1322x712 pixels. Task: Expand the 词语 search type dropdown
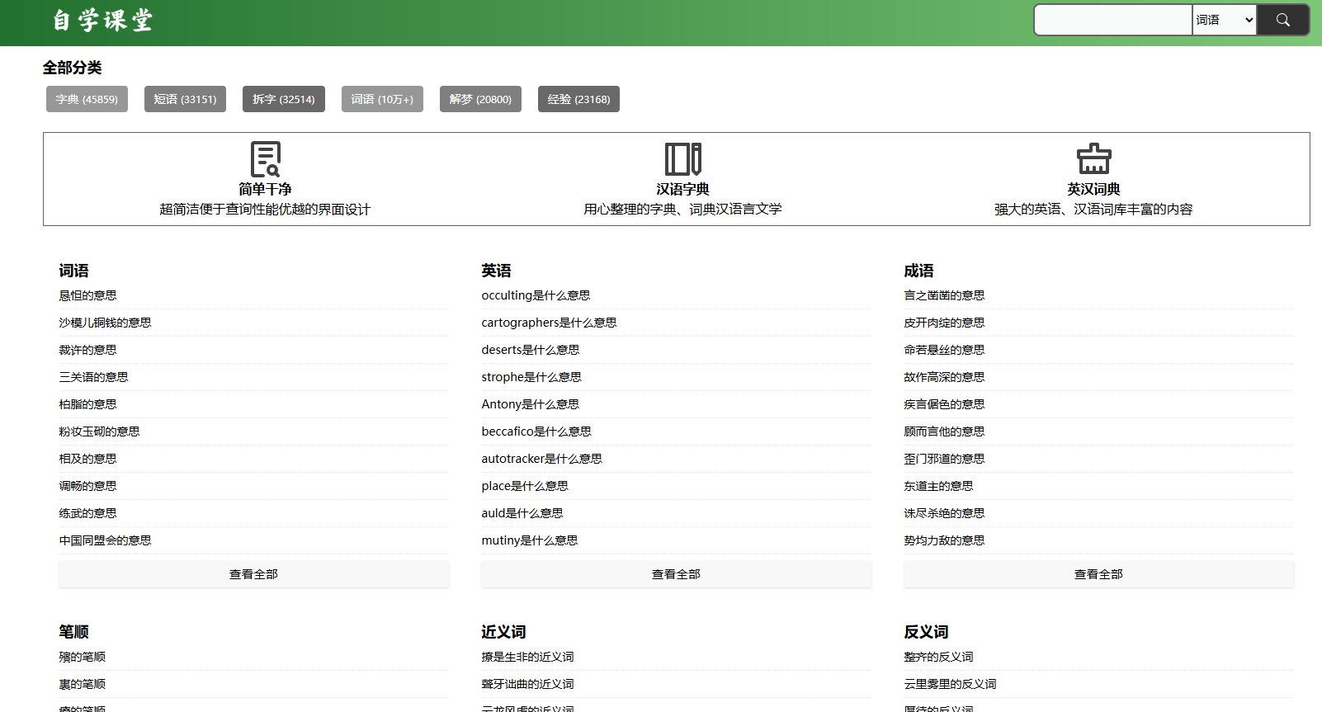pyautogui.click(x=1224, y=20)
